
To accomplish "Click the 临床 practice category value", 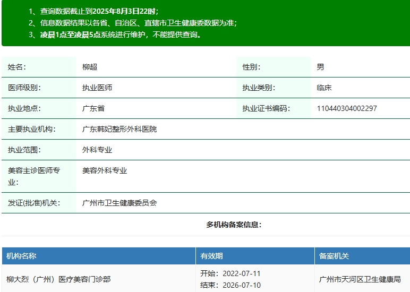I will (324, 88).
